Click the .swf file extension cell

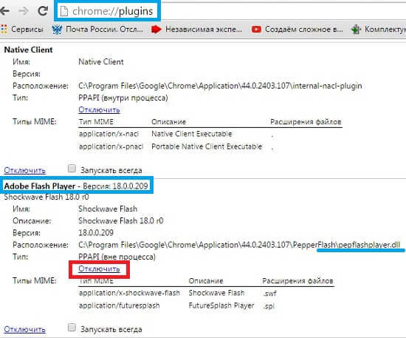click(x=269, y=294)
